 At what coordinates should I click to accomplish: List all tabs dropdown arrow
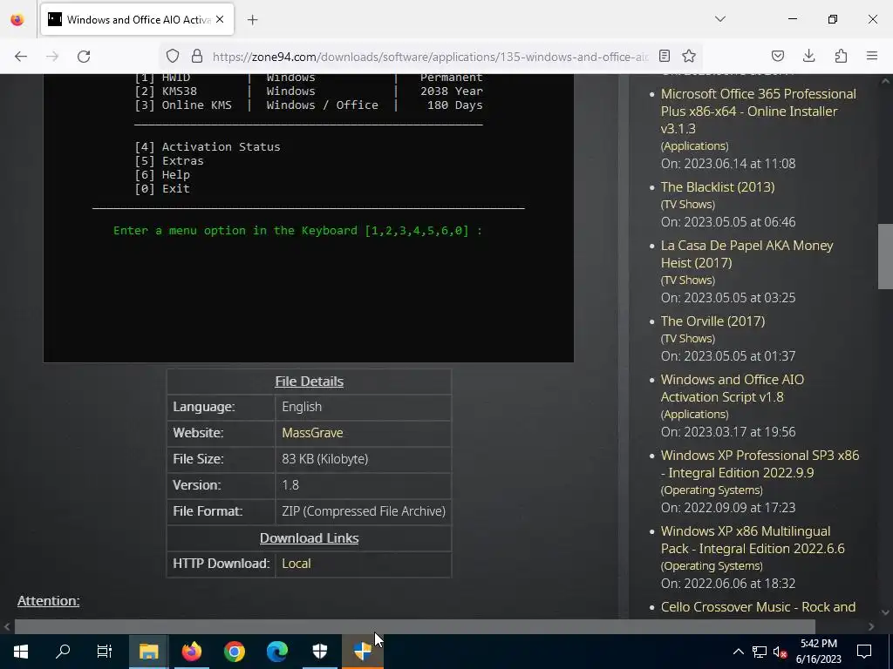coord(720,19)
